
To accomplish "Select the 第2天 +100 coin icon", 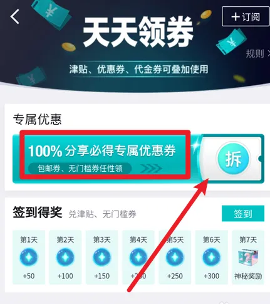I will pos(65,257).
